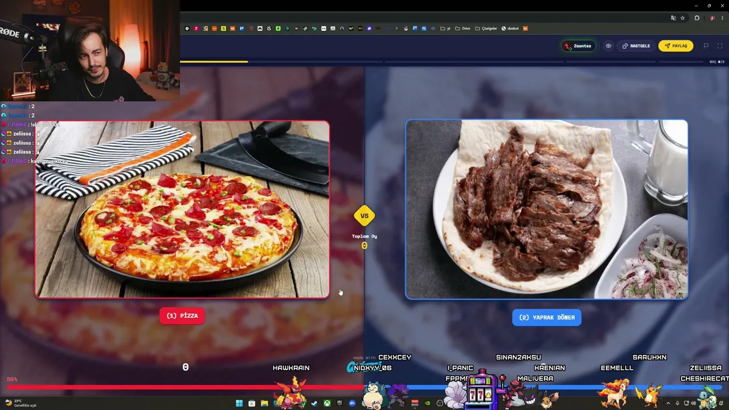
Task: Click the SINANZAKSU username label
Action: click(518, 358)
